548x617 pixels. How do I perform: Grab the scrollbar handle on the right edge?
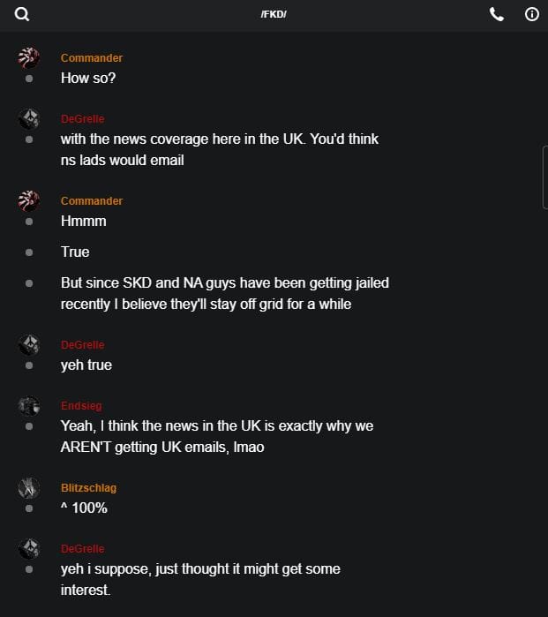[x=544, y=177]
